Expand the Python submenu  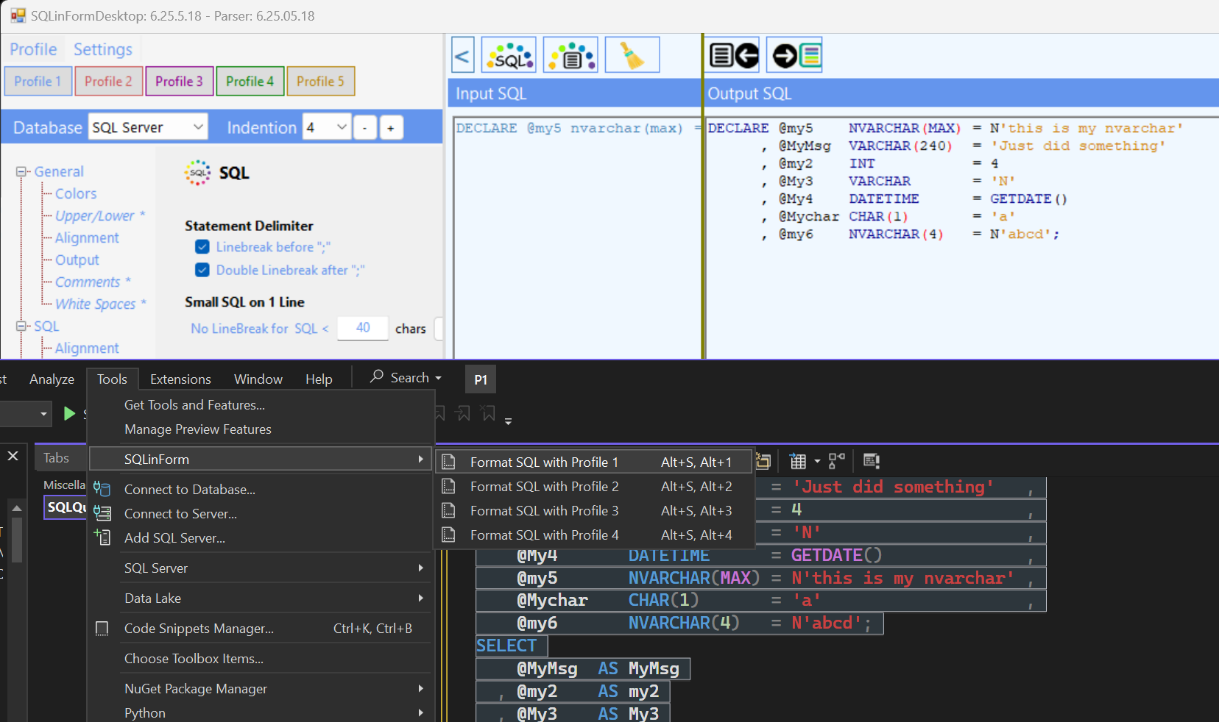pos(420,712)
